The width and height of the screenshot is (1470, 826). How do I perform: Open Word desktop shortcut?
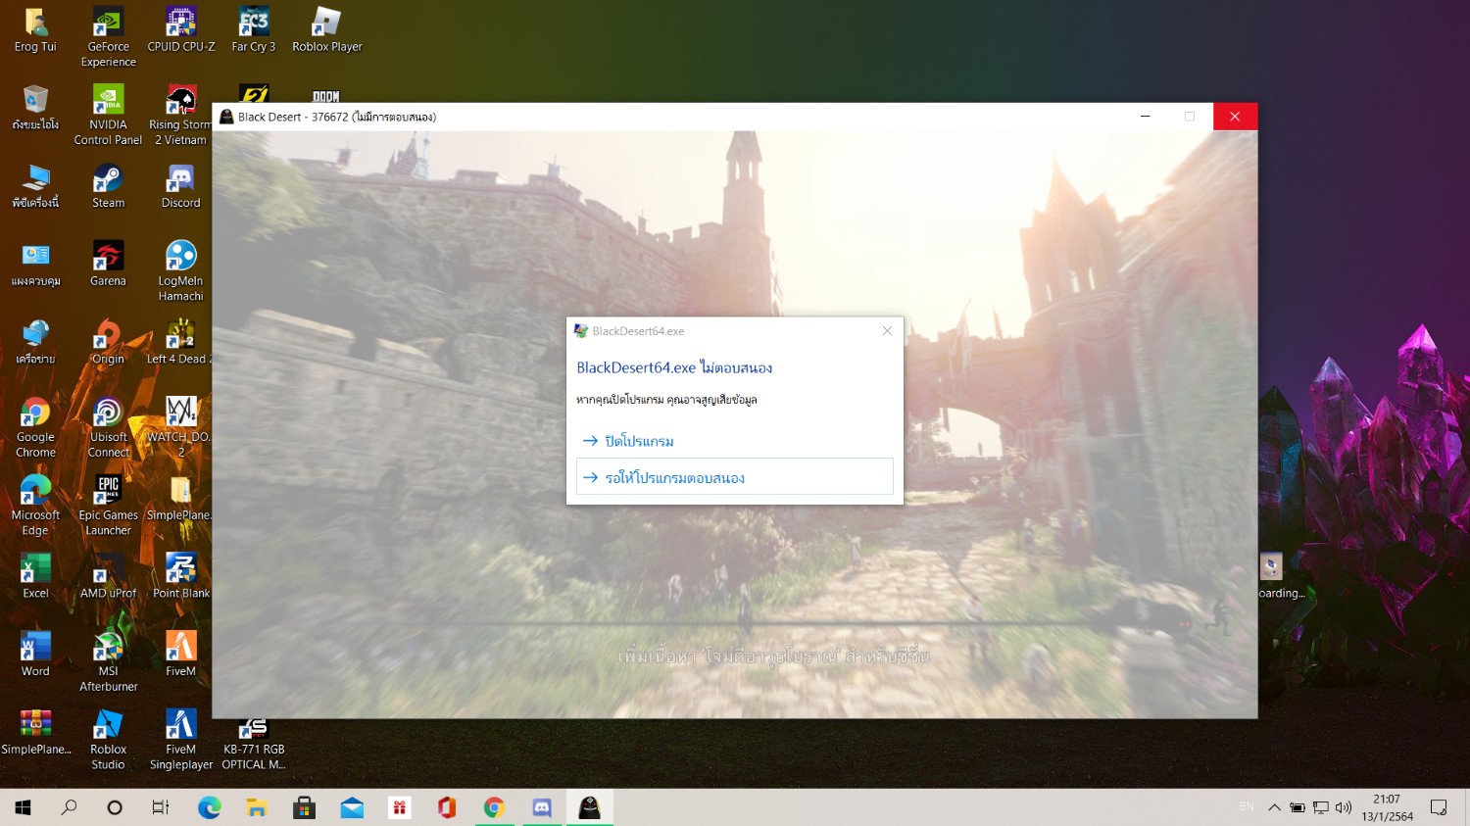pos(35,655)
